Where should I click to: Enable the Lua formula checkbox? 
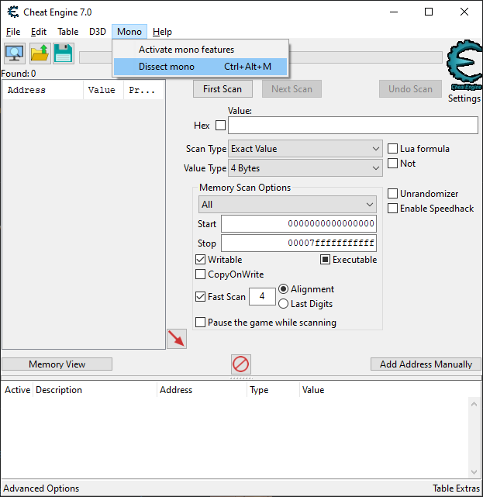pyautogui.click(x=392, y=149)
